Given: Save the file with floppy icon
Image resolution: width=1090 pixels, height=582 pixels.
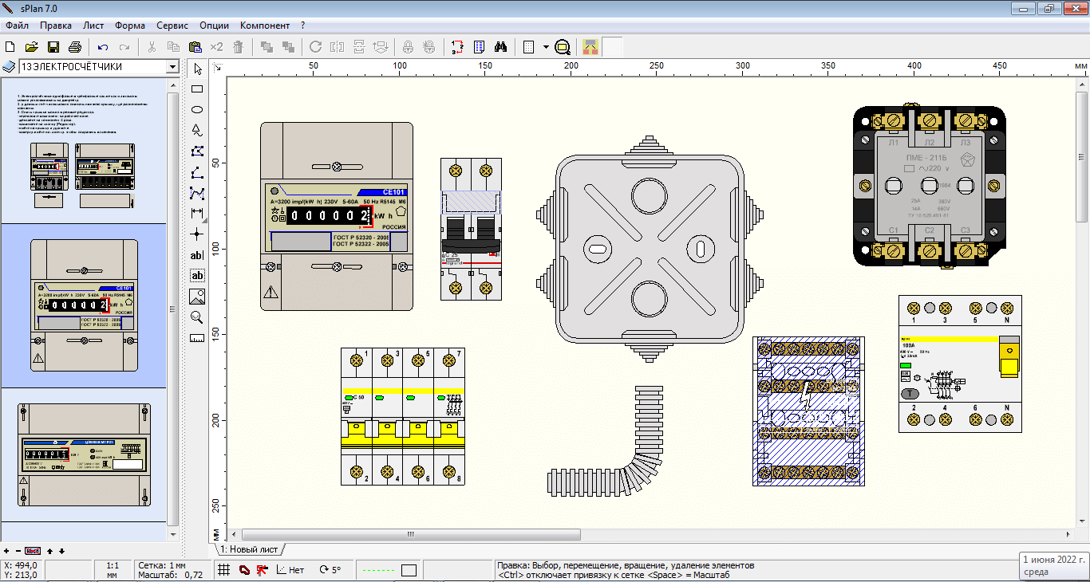Looking at the screenshot, I should coord(53,47).
